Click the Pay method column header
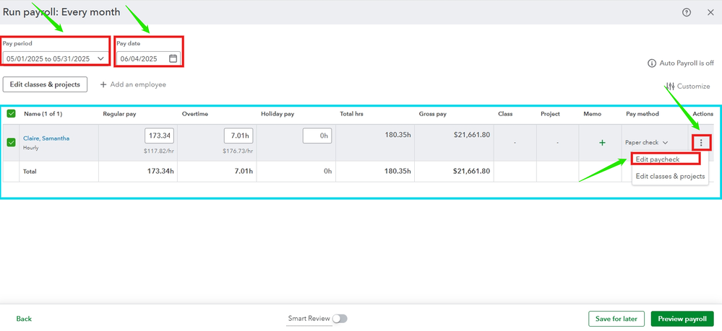The height and width of the screenshot is (331, 722). (643, 113)
